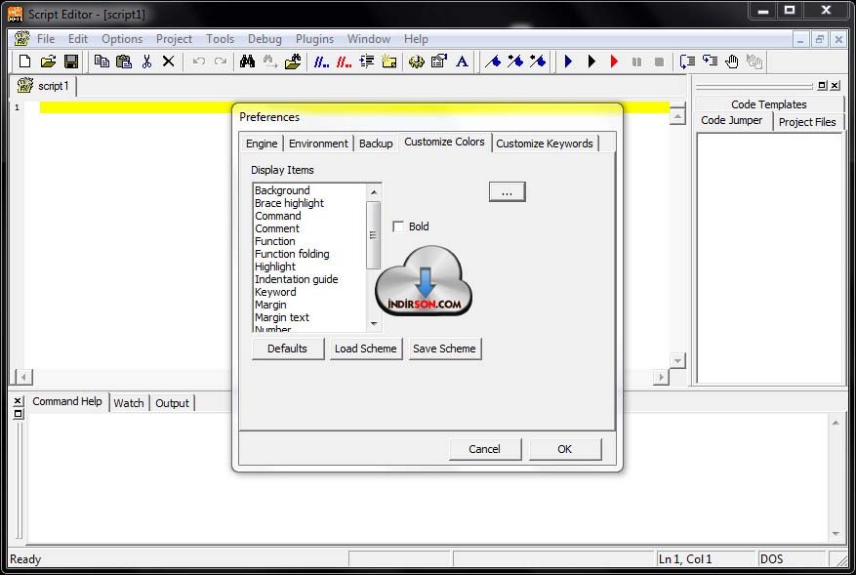Switch to the Watch tab

(x=129, y=403)
